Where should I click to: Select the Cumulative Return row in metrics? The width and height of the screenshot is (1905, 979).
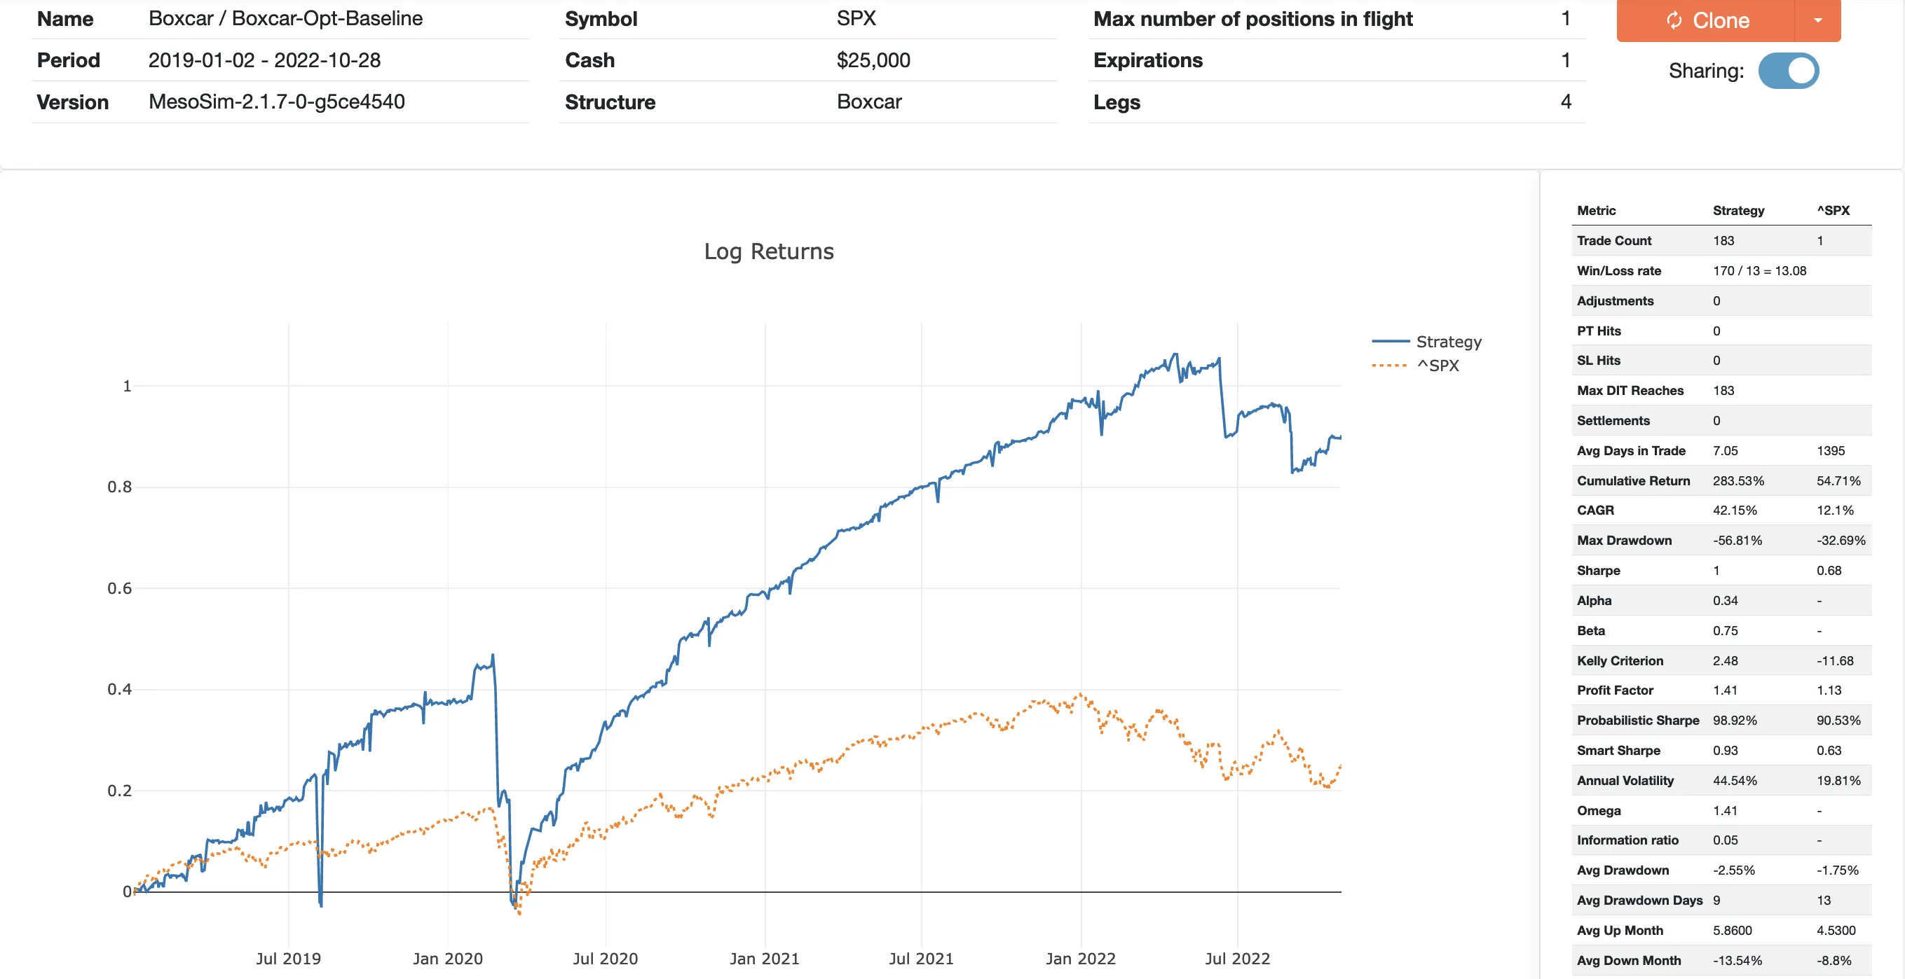(1633, 480)
